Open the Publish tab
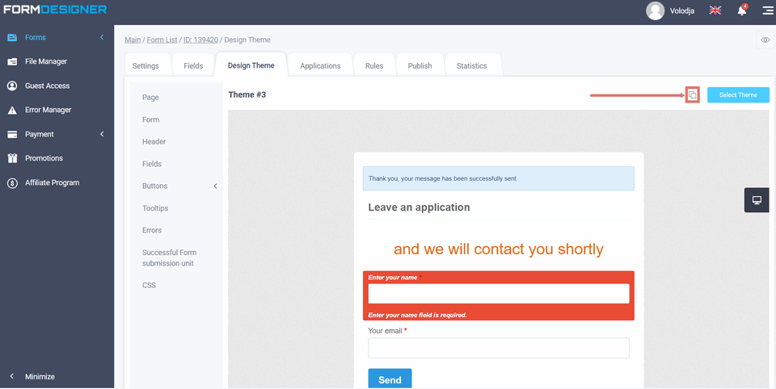 pyautogui.click(x=420, y=65)
